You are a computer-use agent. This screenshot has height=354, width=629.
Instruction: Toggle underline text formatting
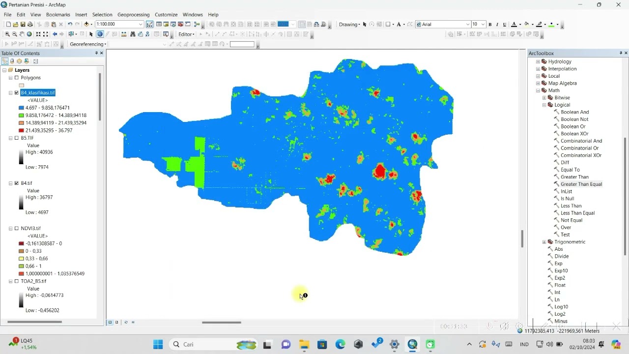pyautogui.click(x=504, y=24)
